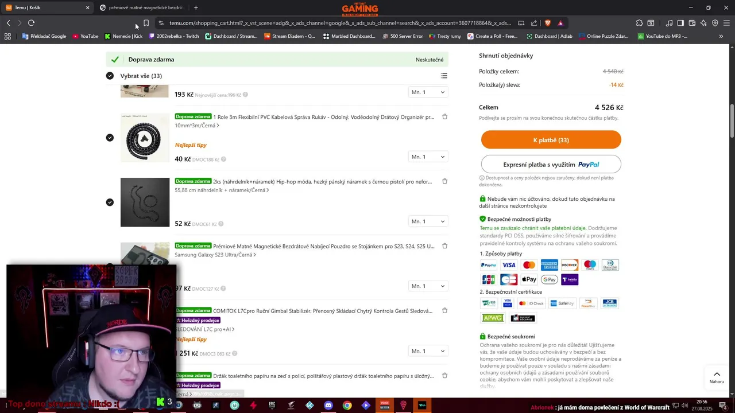Viewport: 735px width, 413px height.
Task: Uncheck the Hip-hop náramek item checkbox
Action: [x=110, y=202]
